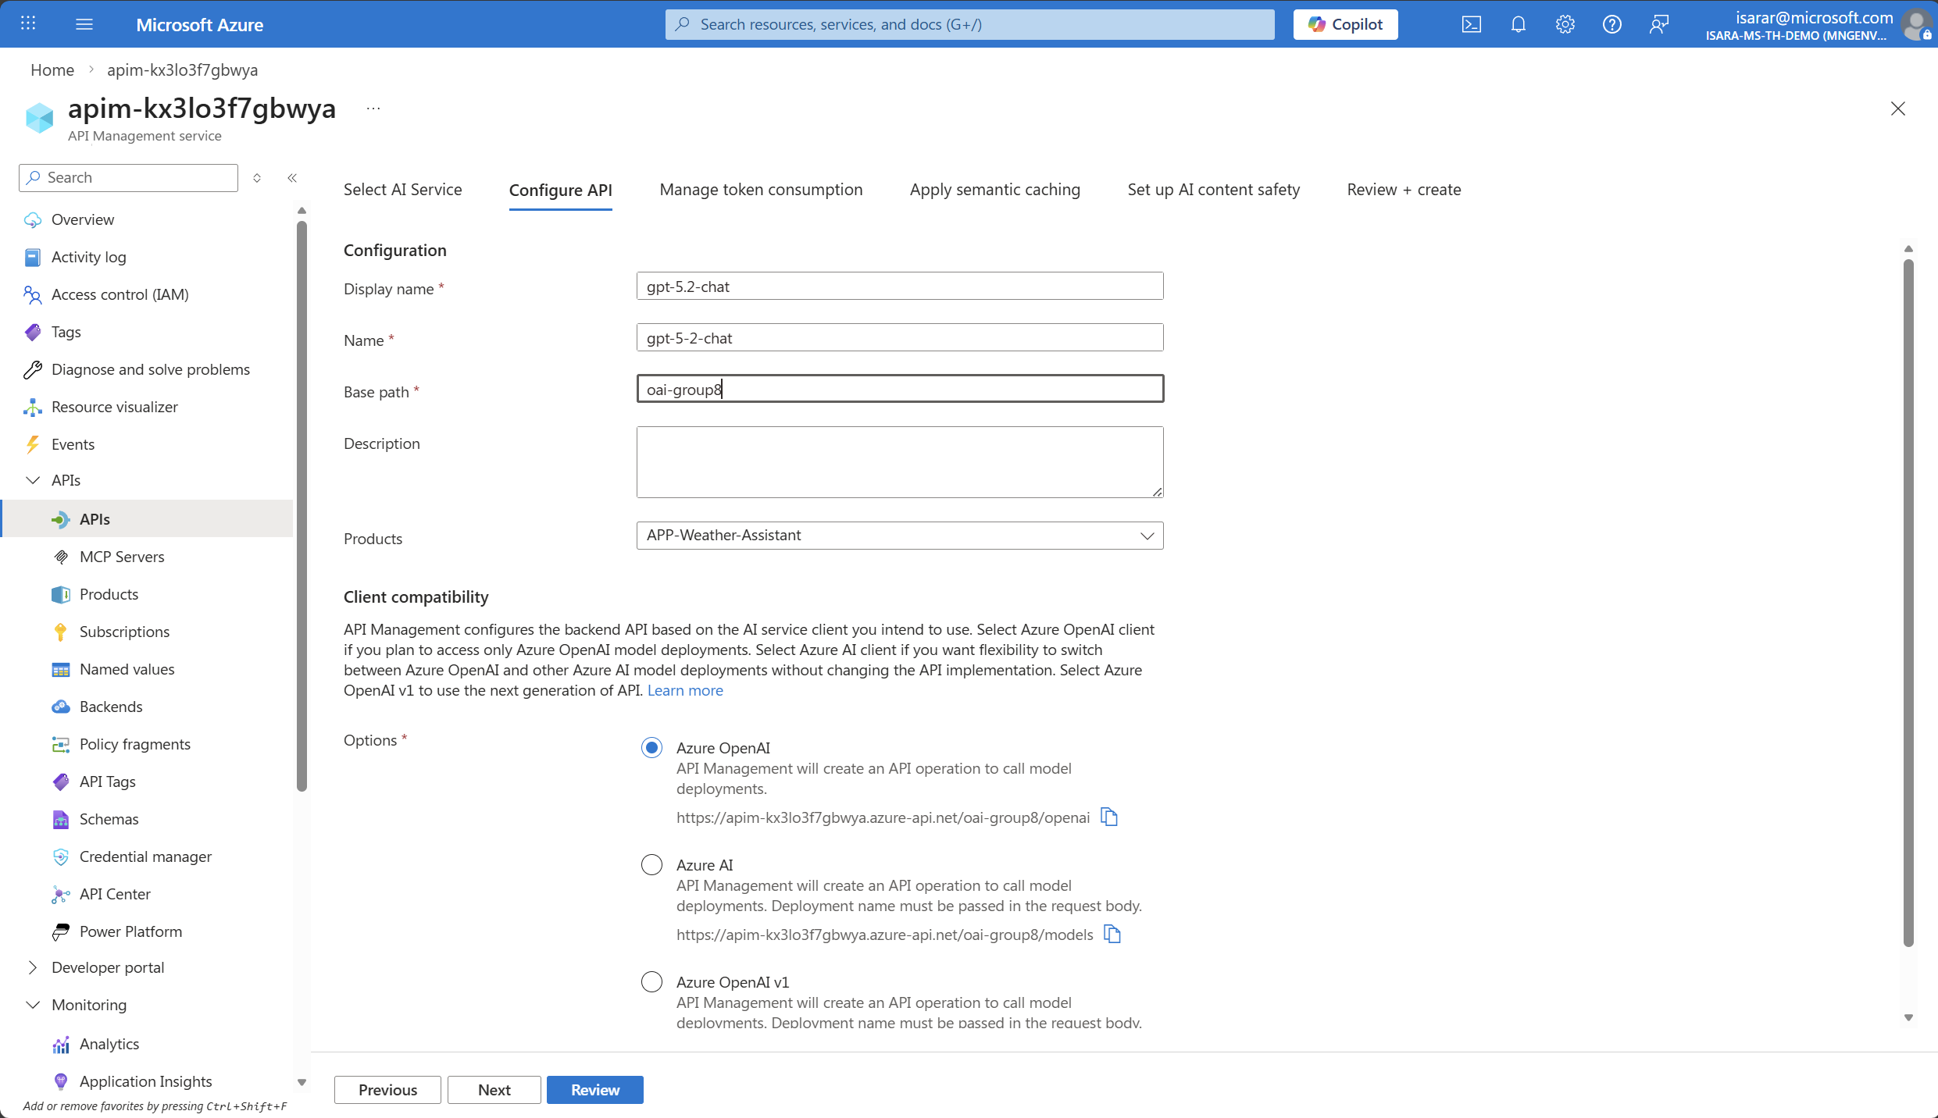Collapse the left navigation menu

292,178
